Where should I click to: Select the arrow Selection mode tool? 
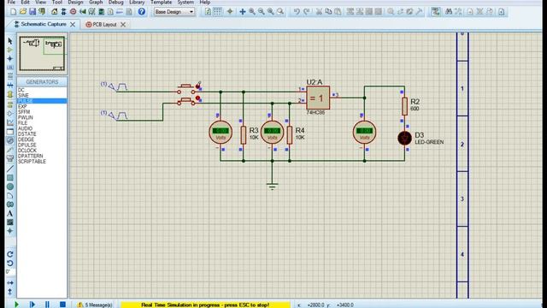tap(9, 41)
